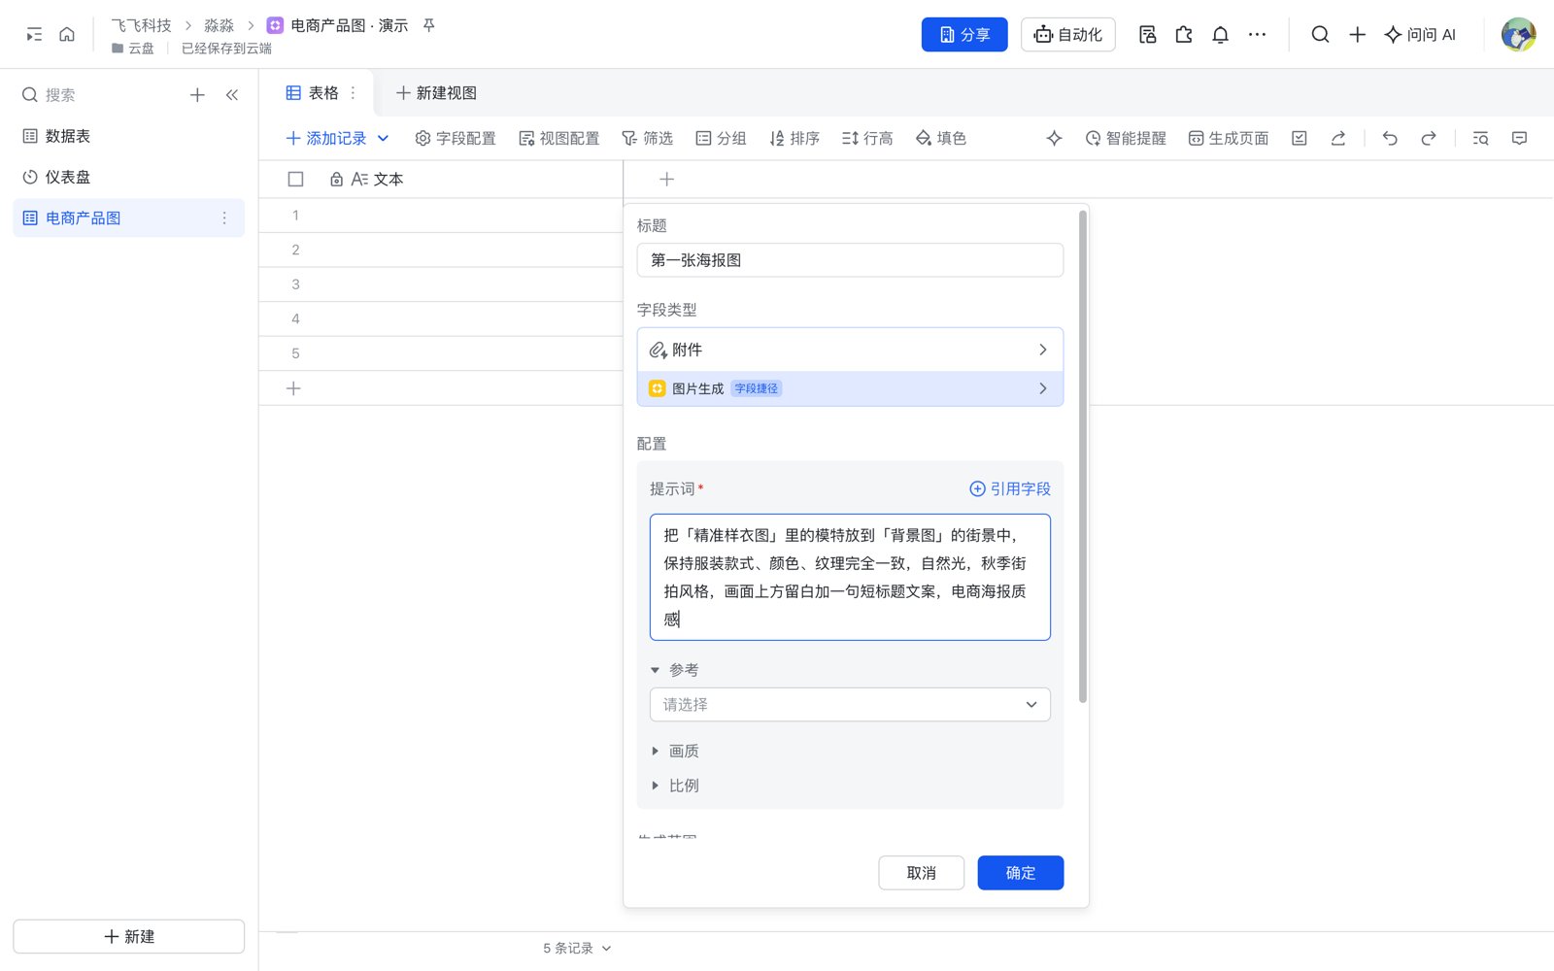This screenshot has width=1554, height=971.
Task: Select the 仪表盘 sidebar item
Action: tap(128, 177)
